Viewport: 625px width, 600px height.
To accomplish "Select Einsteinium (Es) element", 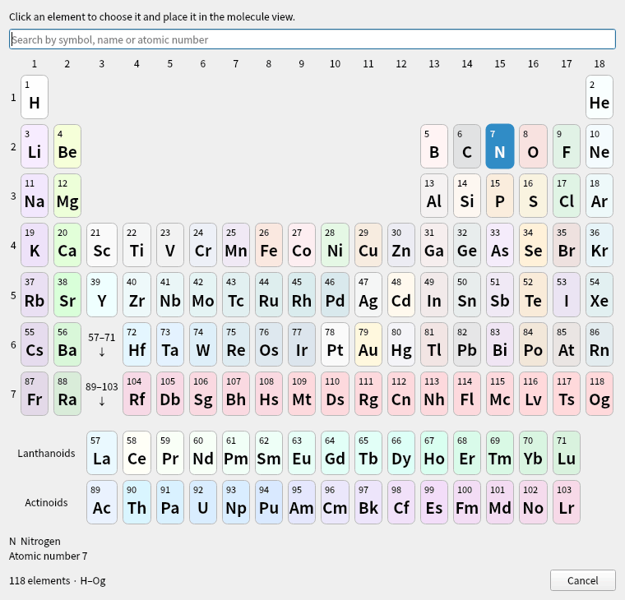I will pos(434,502).
